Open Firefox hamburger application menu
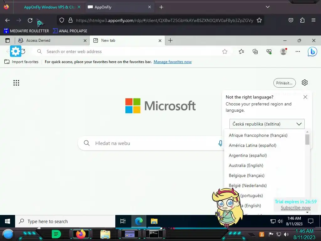The image size is (321, 241). (313, 20)
